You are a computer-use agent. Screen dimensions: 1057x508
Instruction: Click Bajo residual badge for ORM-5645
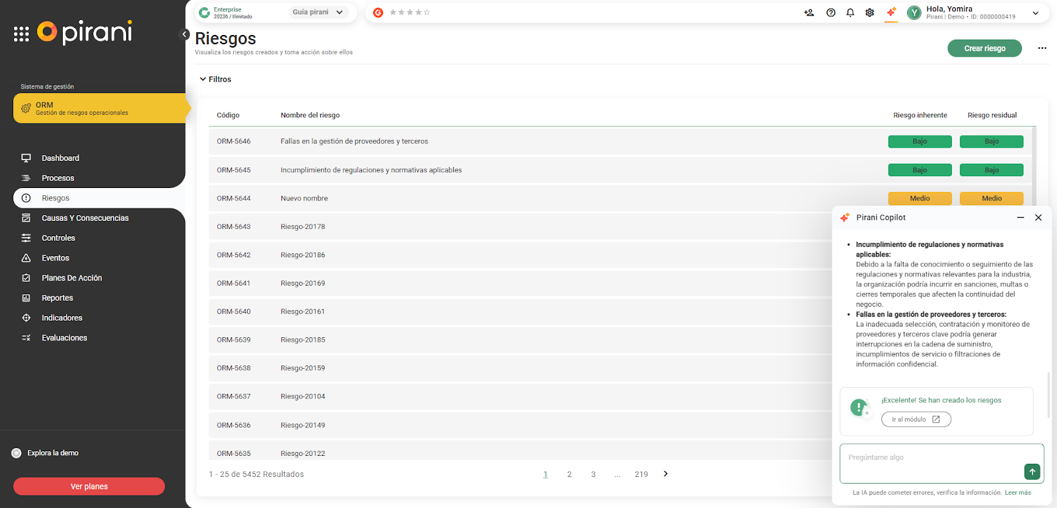click(x=992, y=170)
